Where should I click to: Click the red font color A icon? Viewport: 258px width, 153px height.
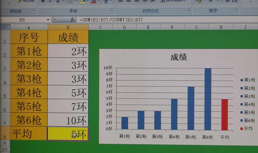click(94, 2)
